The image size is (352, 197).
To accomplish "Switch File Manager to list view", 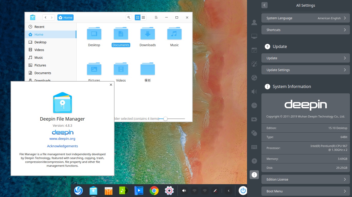I will point(144,17).
